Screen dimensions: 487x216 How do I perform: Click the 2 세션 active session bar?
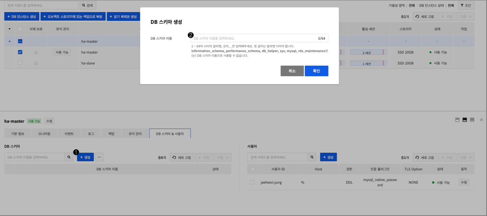pyautogui.click(x=368, y=52)
